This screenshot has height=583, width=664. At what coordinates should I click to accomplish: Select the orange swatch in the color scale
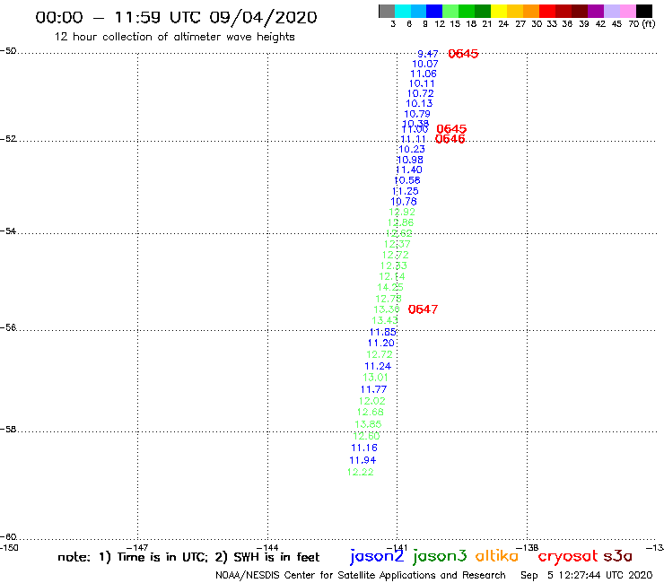(530, 11)
